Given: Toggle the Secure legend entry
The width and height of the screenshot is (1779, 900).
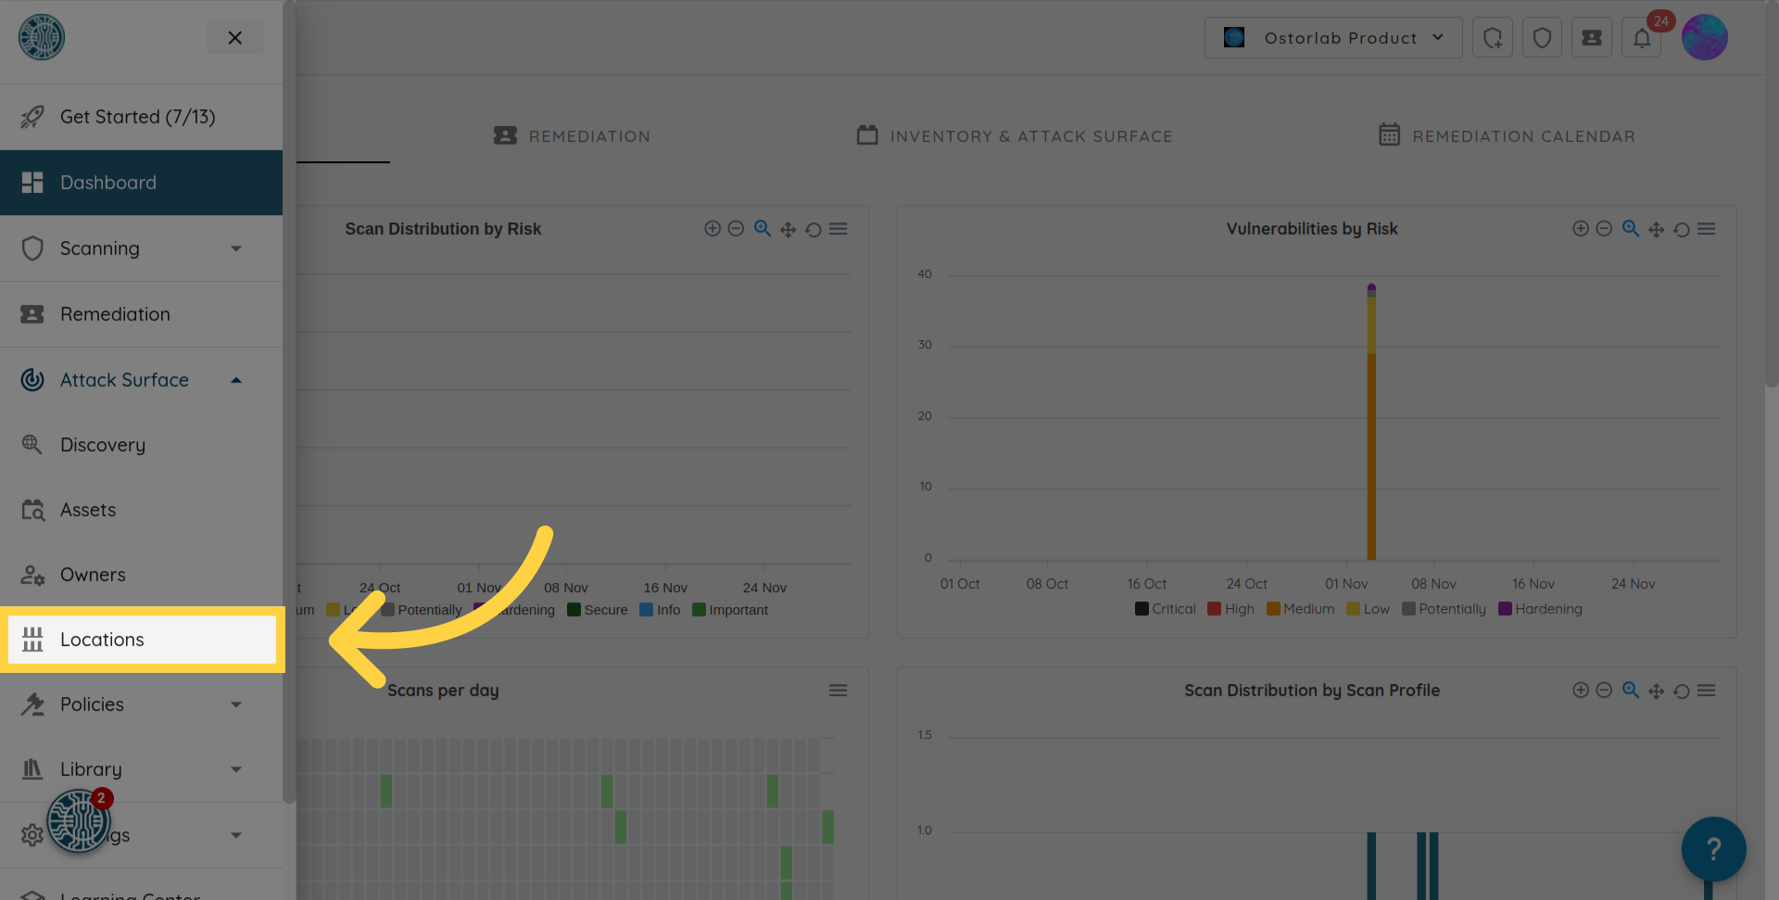Looking at the screenshot, I should click(597, 610).
